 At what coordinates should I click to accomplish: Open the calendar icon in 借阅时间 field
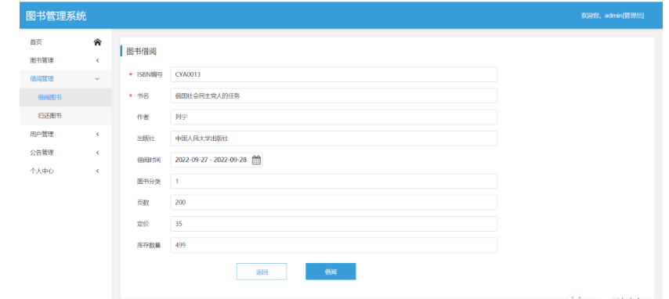(256, 160)
